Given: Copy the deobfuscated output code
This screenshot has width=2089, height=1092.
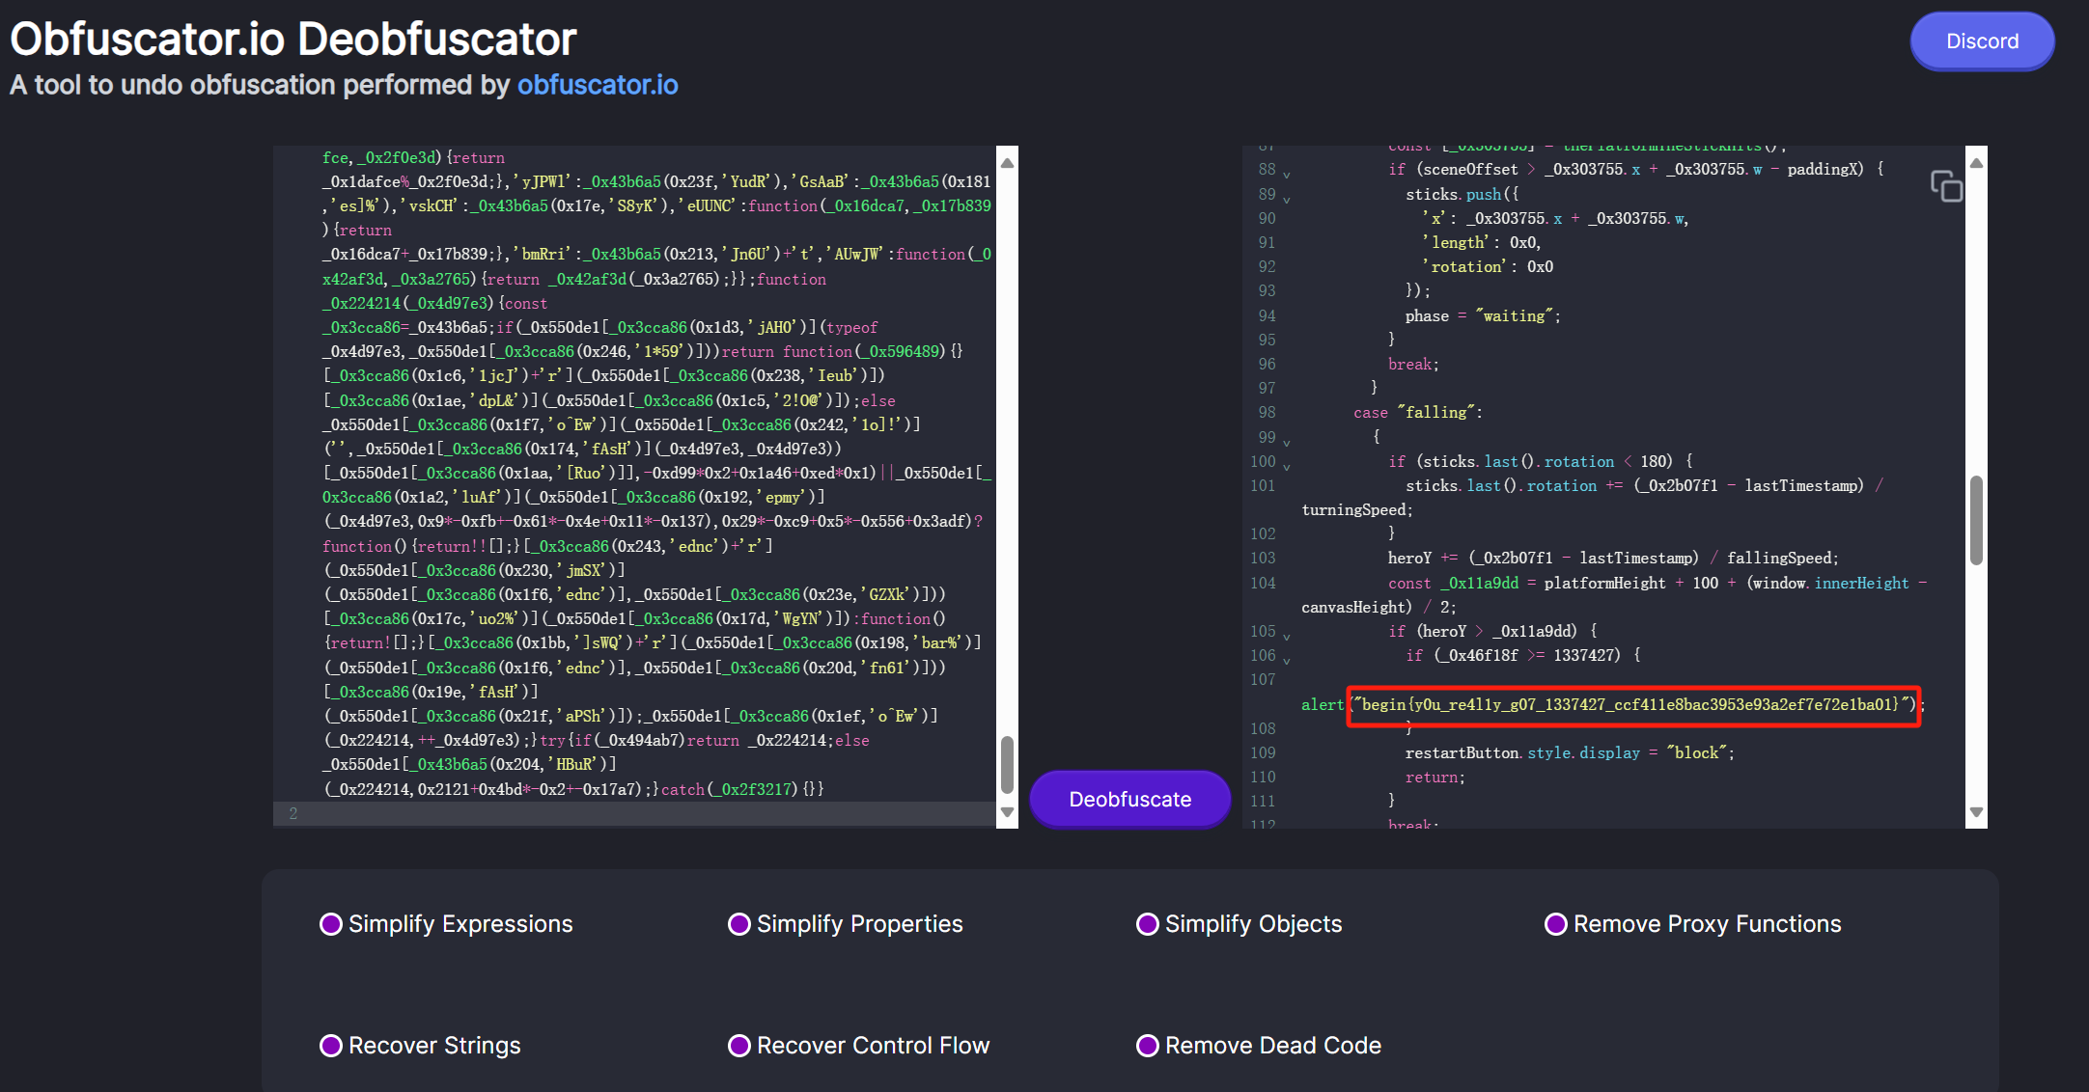Looking at the screenshot, I should tap(1946, 186).
